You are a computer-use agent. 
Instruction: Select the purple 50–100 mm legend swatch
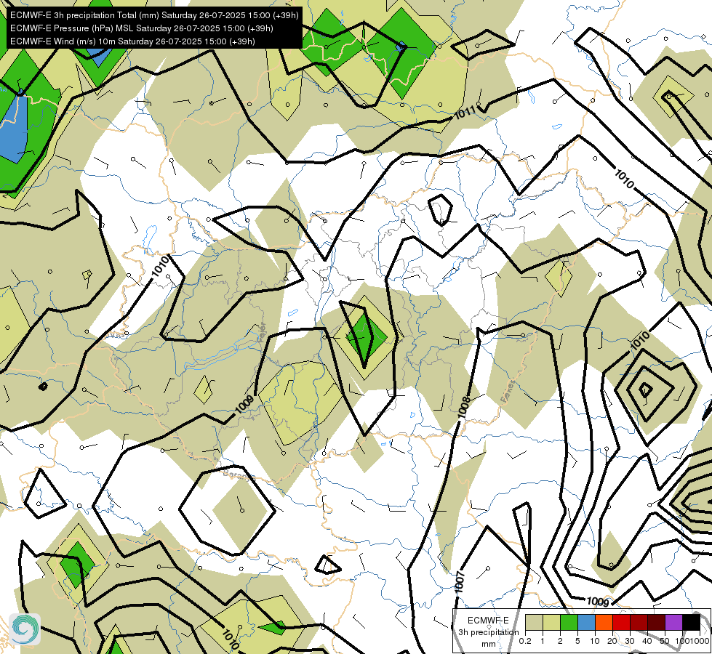674,622
